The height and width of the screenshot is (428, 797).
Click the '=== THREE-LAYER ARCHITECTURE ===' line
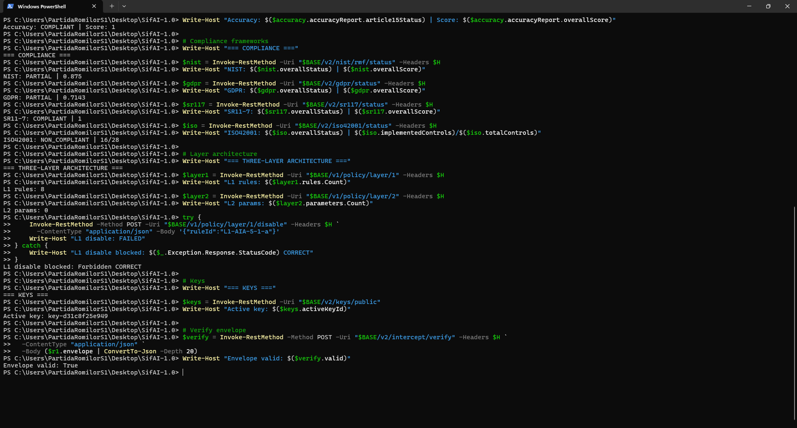[63, 168]
